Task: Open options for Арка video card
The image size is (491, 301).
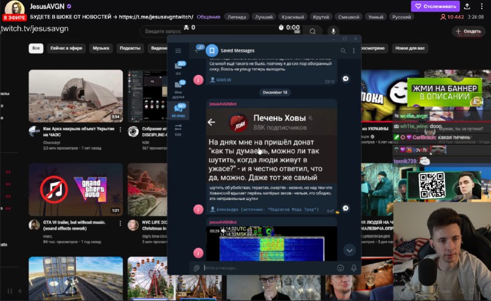Action: (120, 129)
